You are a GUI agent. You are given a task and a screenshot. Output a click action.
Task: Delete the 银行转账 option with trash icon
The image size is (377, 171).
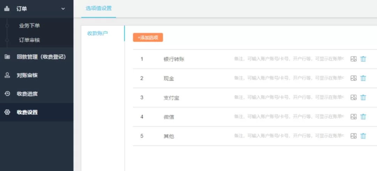pyautogui.click(x=363, y=59)
